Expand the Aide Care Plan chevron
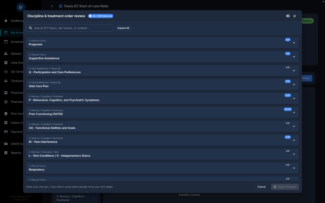The image size is (325, 203). pyautogui.click(x=294, y=84)
